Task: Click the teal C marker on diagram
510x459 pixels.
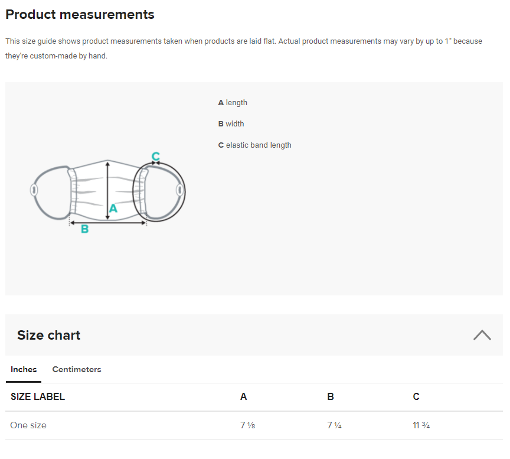Action: (156, 157)
